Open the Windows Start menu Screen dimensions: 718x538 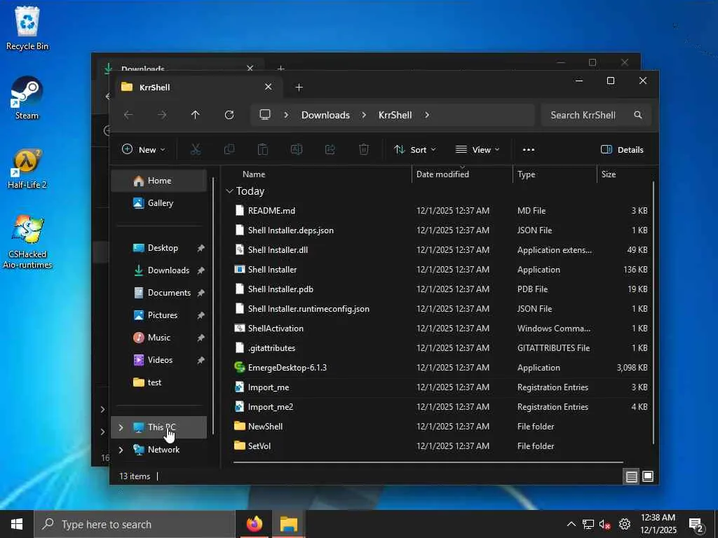point(17,524)
